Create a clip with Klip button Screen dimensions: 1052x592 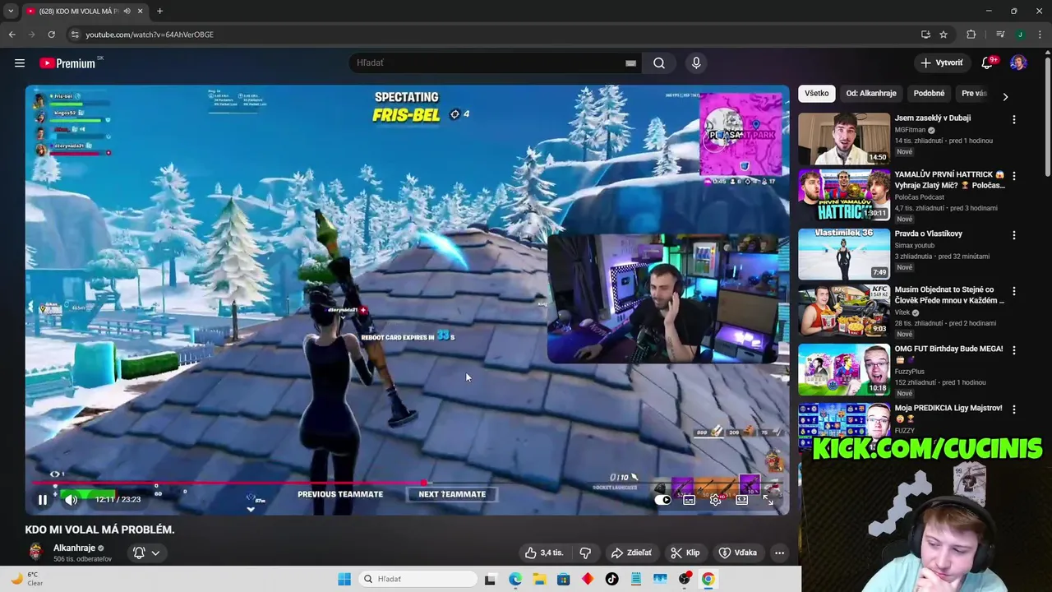point(685,553)
